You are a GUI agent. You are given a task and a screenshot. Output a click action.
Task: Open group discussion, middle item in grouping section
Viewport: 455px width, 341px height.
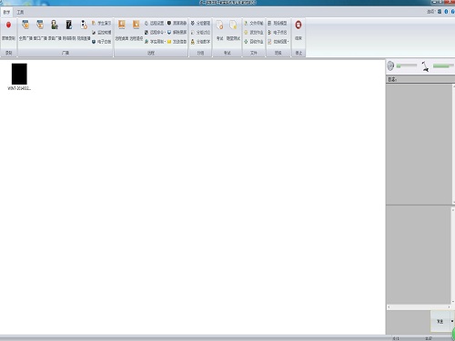[200, 32]
